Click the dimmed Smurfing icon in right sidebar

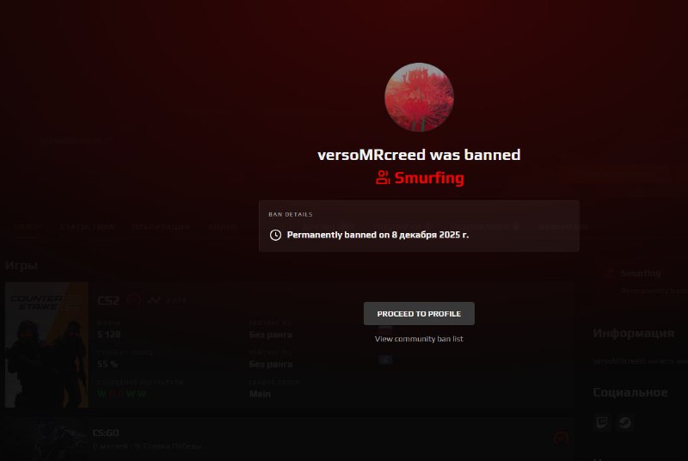coord(609,274)
